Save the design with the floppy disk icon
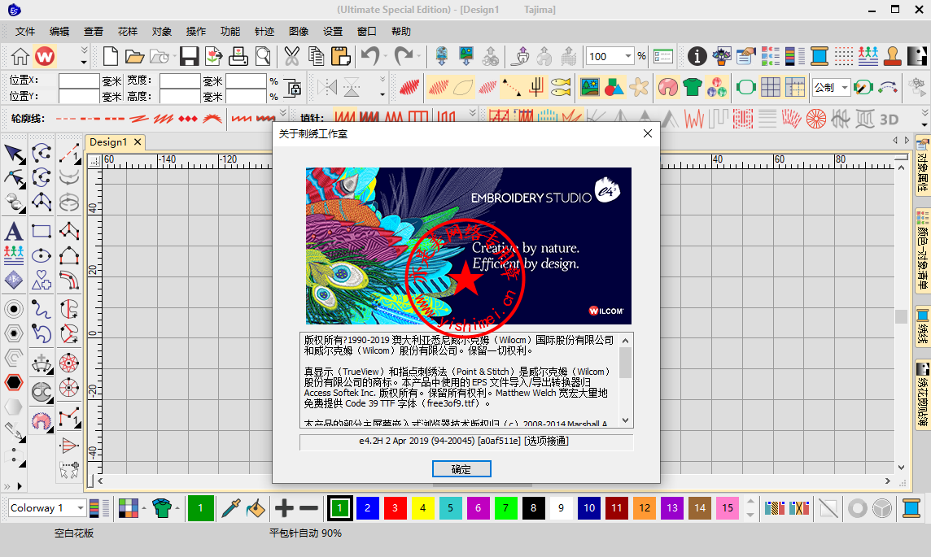Viewport: 931px width, 557px height. tap(190, 56)
